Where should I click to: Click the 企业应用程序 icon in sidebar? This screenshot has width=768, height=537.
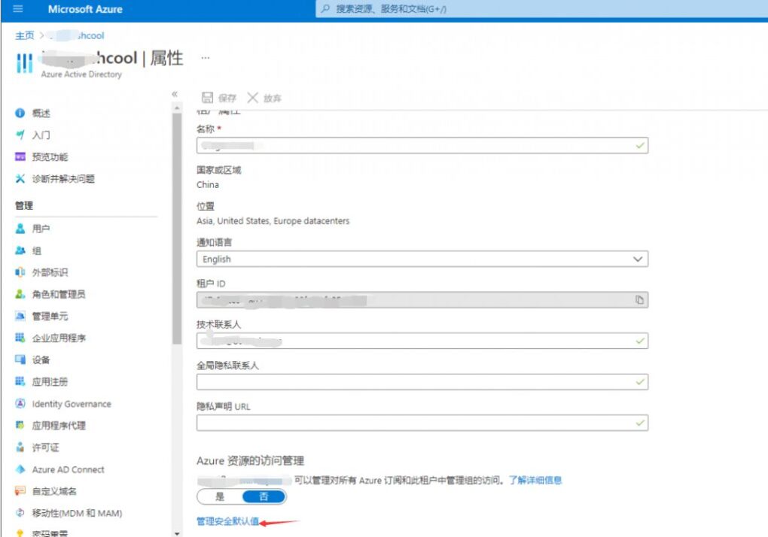pyautogui.click(x=20, y=338)
